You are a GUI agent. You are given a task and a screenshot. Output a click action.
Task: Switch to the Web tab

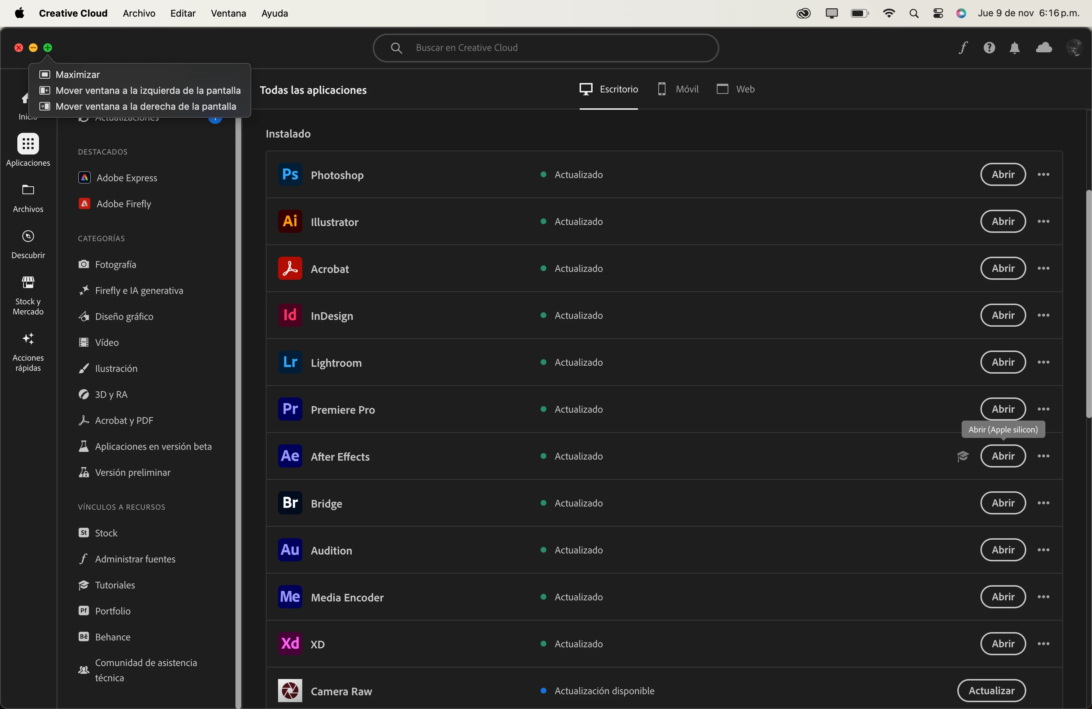736,89
